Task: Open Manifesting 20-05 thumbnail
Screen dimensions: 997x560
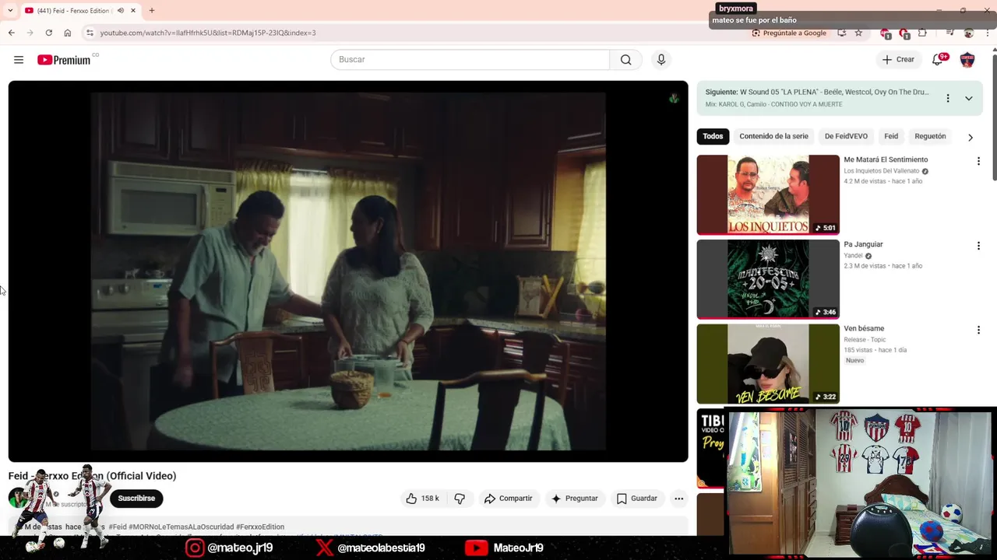Action: pos(768,279)
